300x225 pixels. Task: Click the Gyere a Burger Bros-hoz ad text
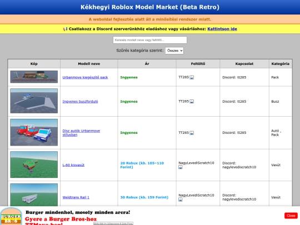click(x=61, y=219)
